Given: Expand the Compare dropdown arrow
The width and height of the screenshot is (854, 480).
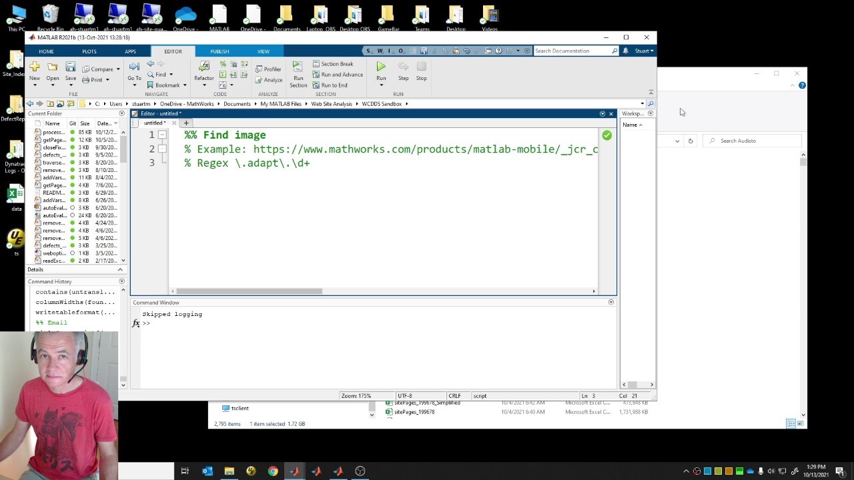Looking at the screenshot, I should pyautogui.click(x=118, y=69).
